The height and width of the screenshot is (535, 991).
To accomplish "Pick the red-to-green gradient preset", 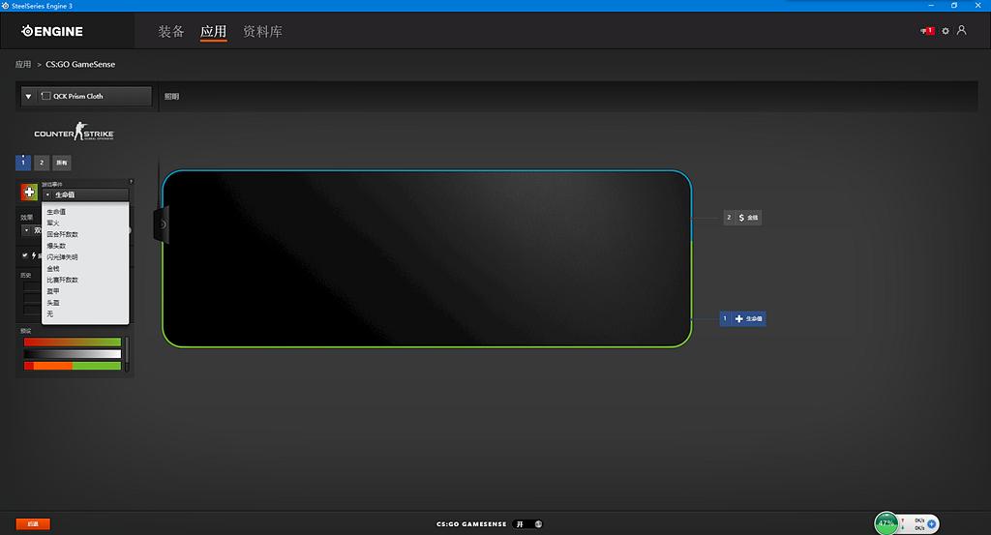I will coord(72,342).
